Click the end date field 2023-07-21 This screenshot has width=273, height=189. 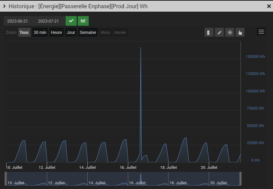click(x=48, y=21)
